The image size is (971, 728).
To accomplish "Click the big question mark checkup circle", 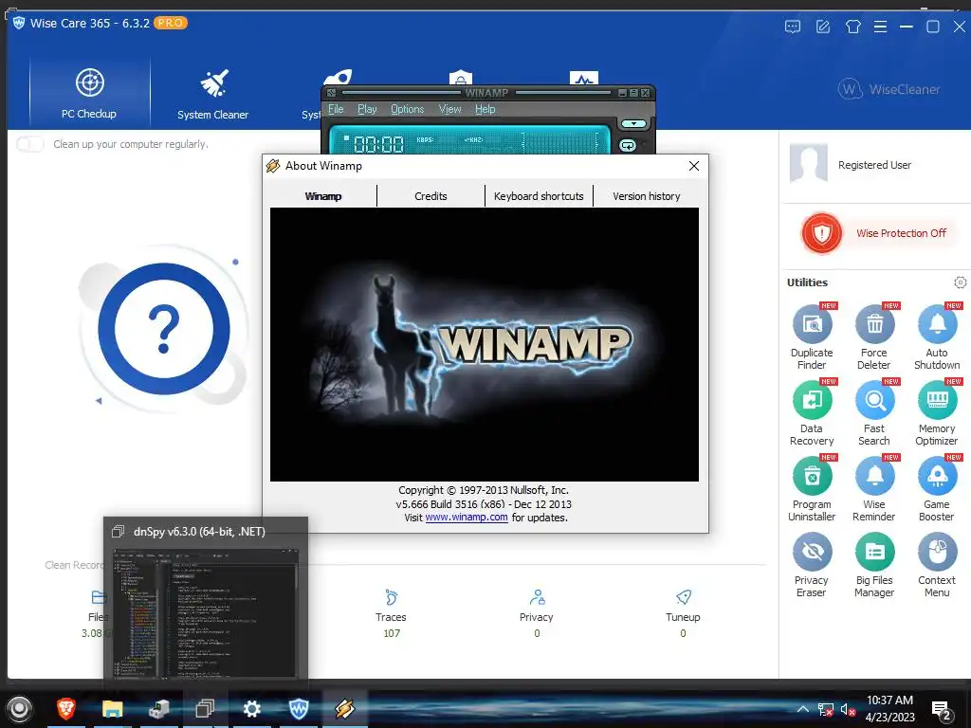I will [164, 329].
